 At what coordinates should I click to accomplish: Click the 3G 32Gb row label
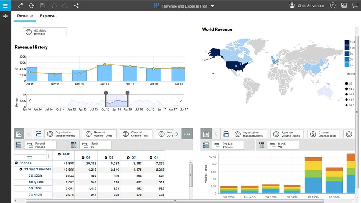tap(36, 176)
